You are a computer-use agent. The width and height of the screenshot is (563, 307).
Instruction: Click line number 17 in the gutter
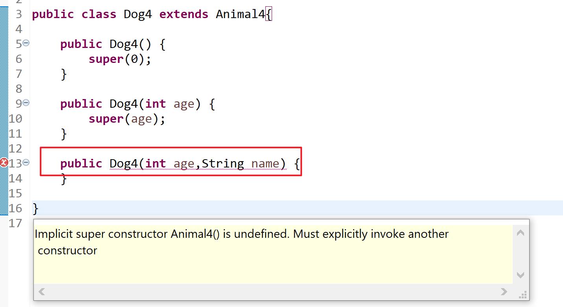(15, 223)
